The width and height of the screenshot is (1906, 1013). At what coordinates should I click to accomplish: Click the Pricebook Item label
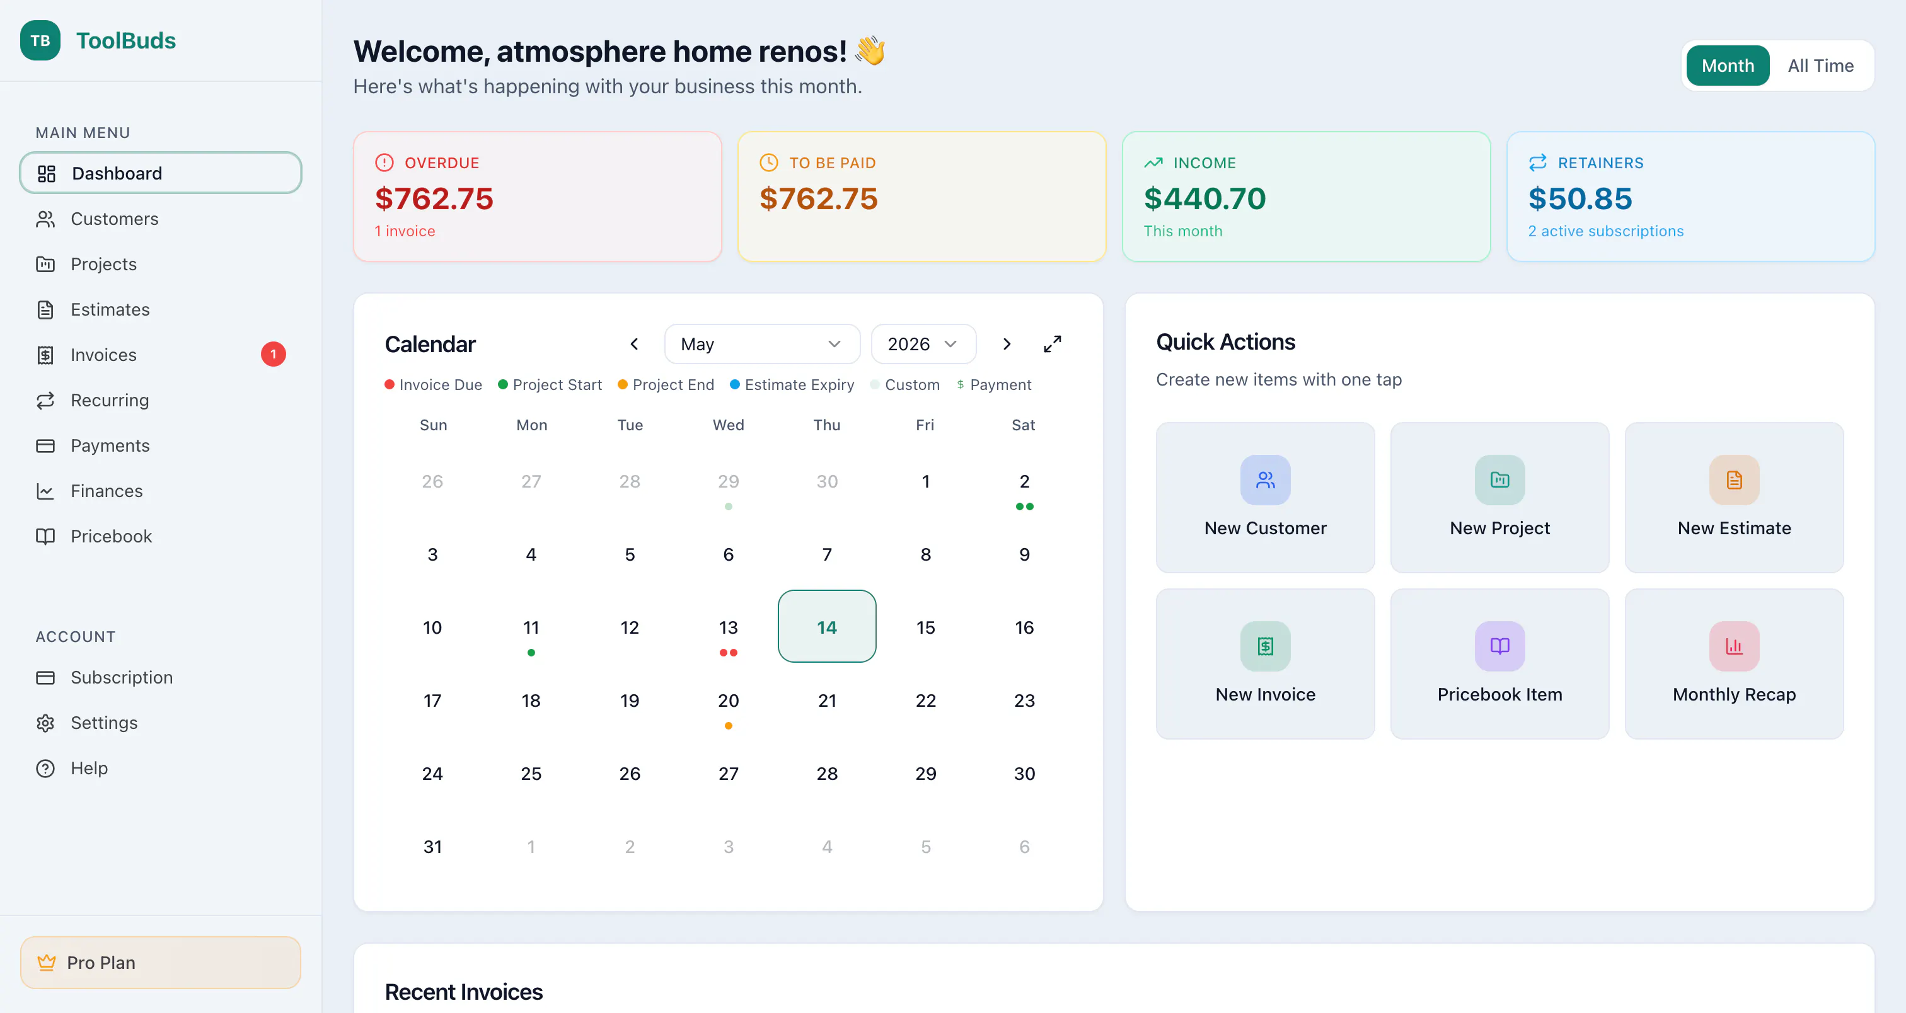[1499, 694]
